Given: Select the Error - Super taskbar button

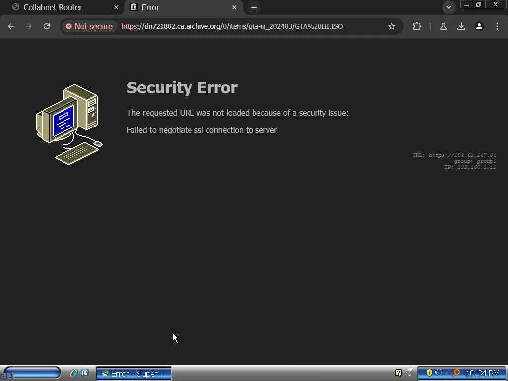Looking at the screenshot, I should pyautogui.click(x=133, y=374).
